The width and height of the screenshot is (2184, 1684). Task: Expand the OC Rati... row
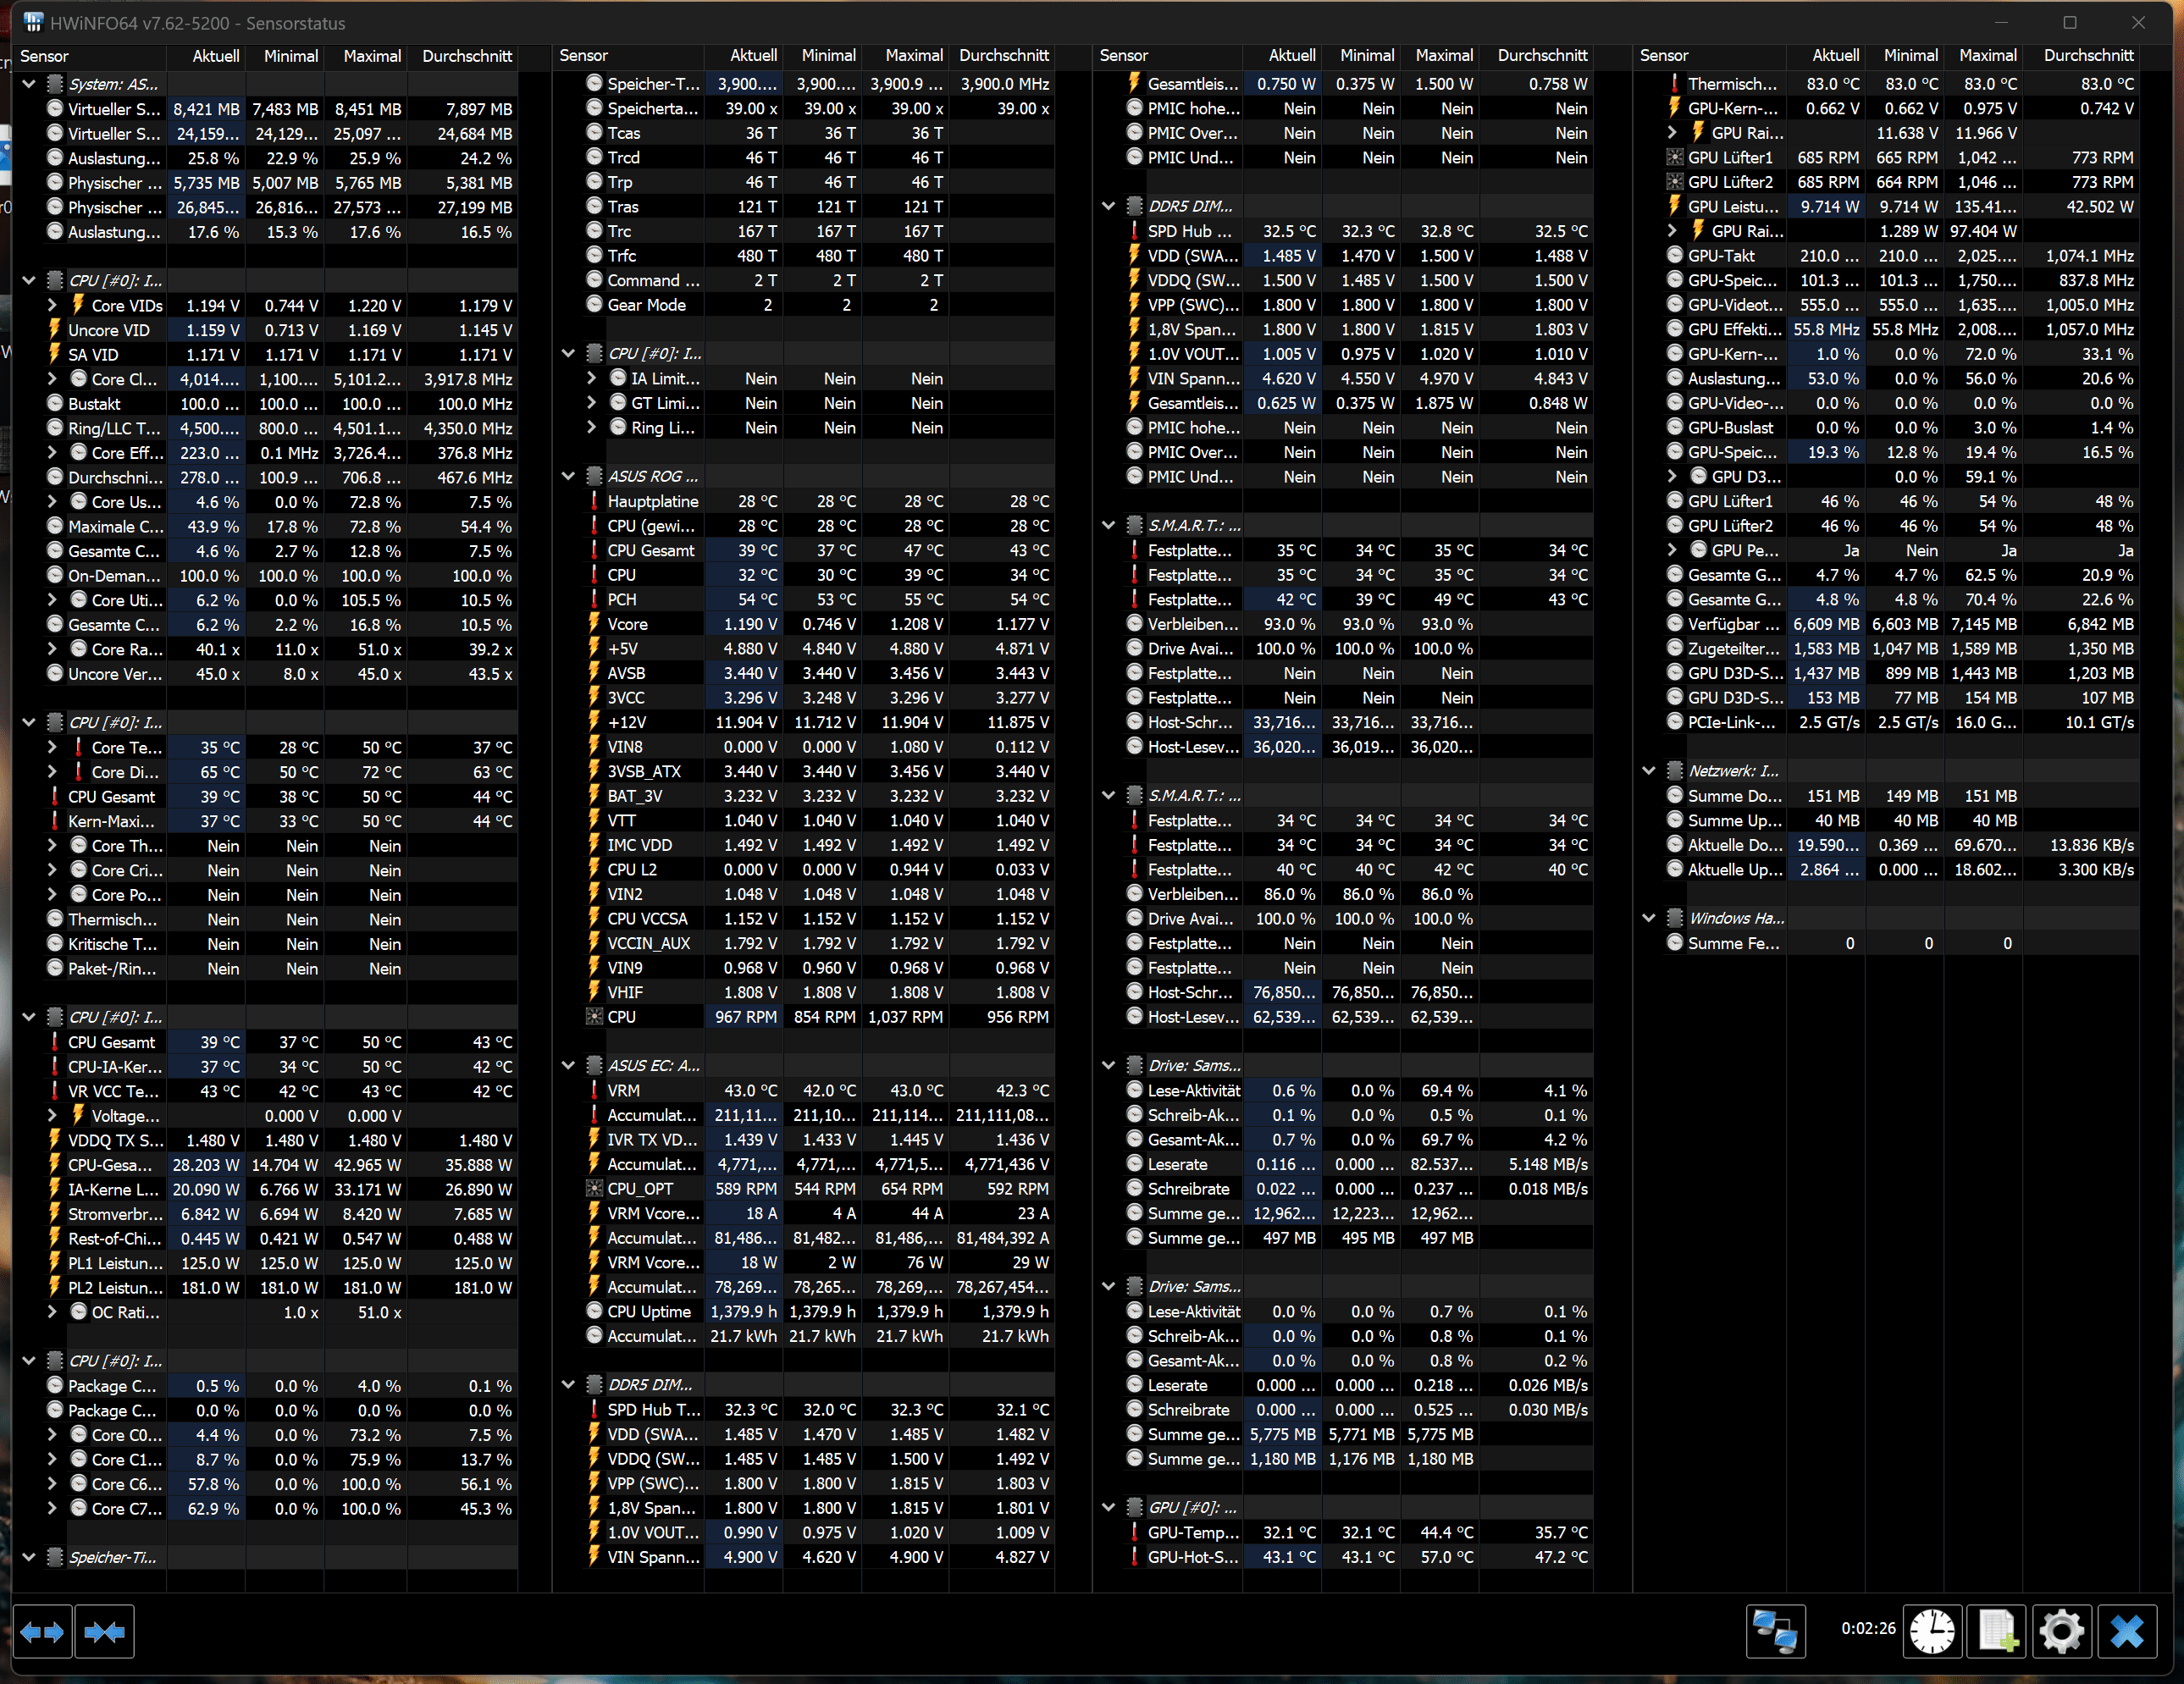tap(52, 1312)
